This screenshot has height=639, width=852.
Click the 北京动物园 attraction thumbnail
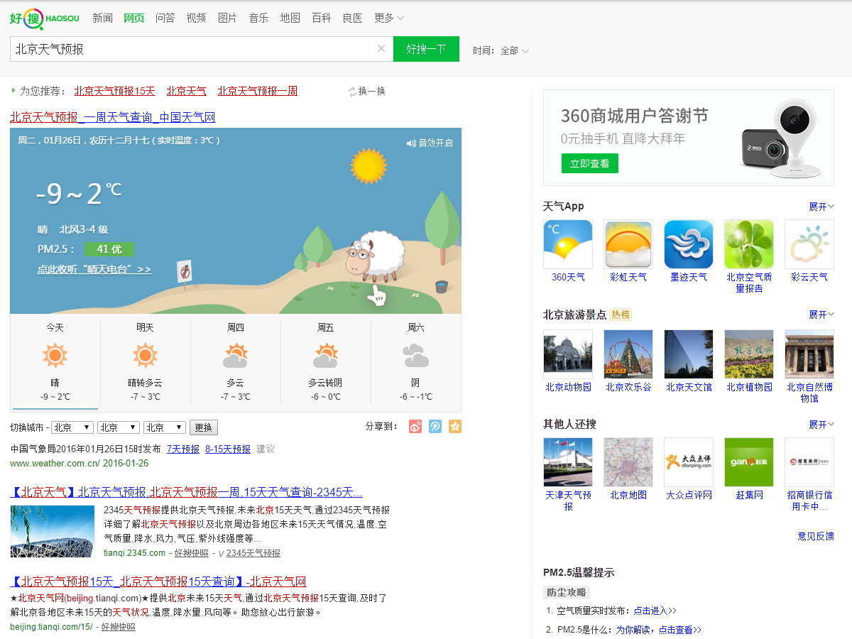click(x=568, y=354)
